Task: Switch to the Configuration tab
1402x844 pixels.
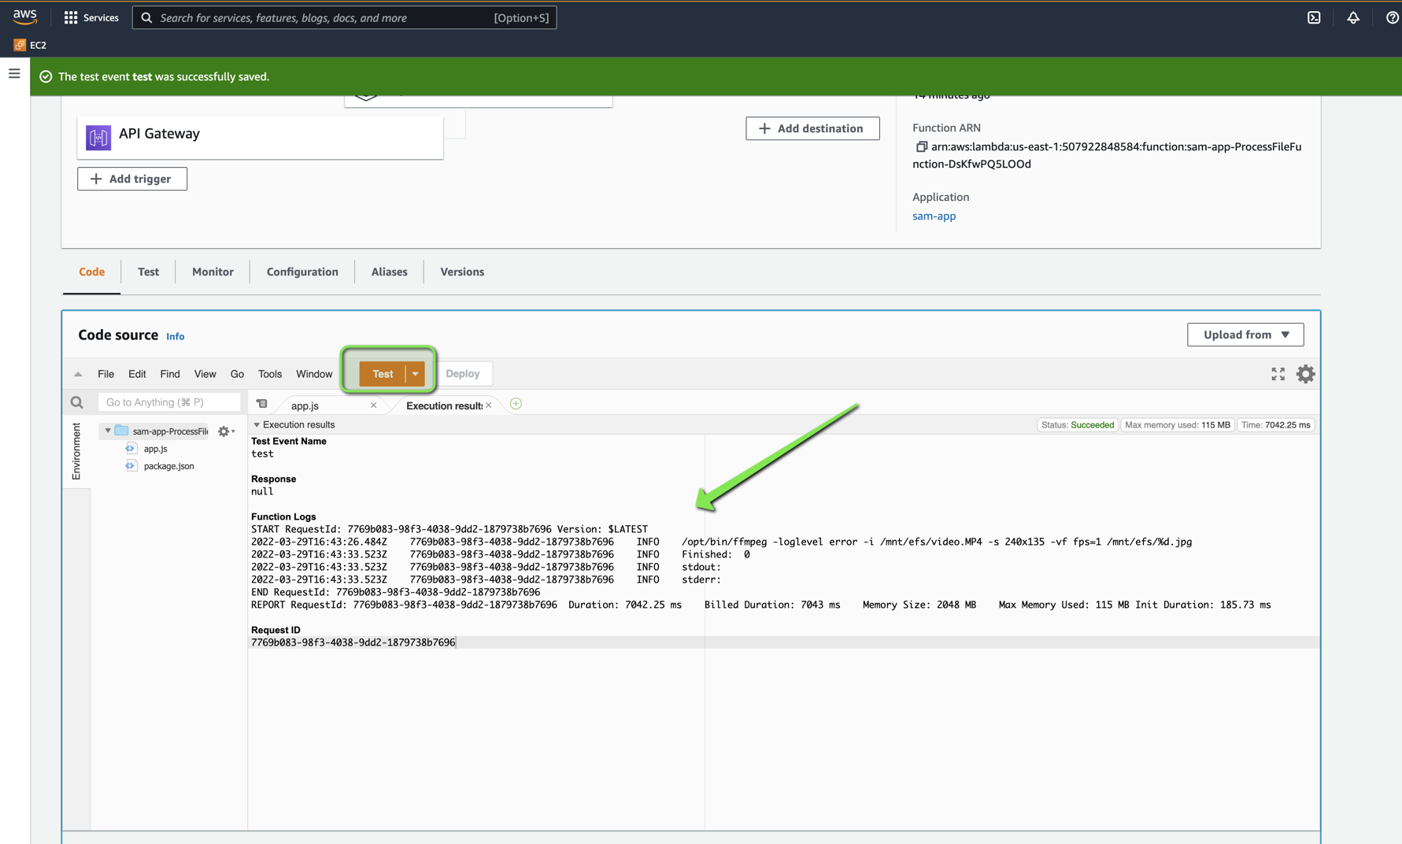Action: [x=302, y=272]
